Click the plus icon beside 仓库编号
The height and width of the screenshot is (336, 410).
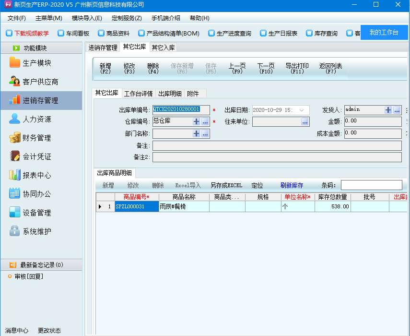[x=196, y=121]
